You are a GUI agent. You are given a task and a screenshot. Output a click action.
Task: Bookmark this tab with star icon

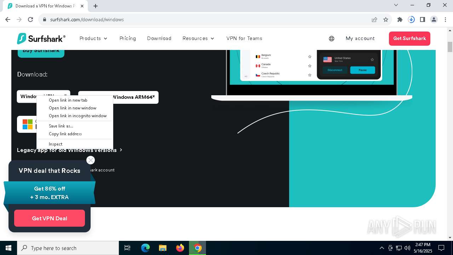(x=386, y=19)
